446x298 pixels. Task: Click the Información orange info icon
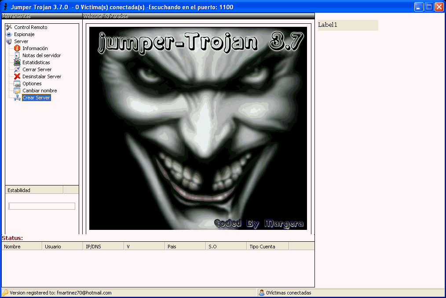click(16, 48)
